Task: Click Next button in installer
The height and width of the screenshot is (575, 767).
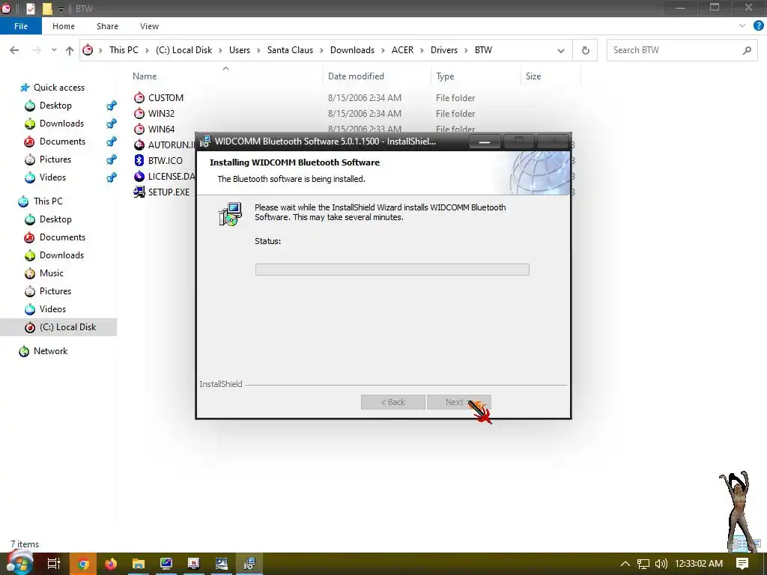Action: click(x=458, y=402)
